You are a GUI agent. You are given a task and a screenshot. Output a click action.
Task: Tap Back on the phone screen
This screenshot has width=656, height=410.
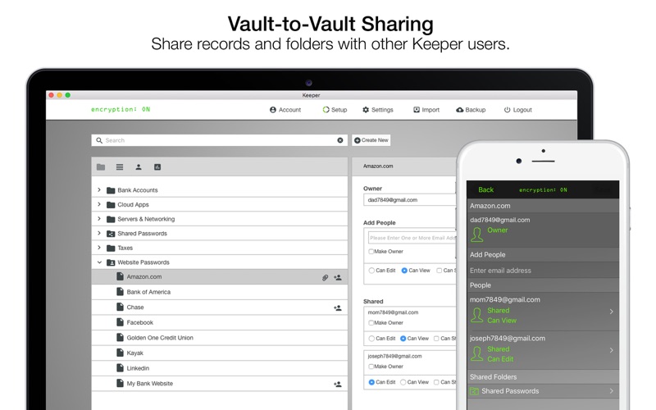coord(485,189)
